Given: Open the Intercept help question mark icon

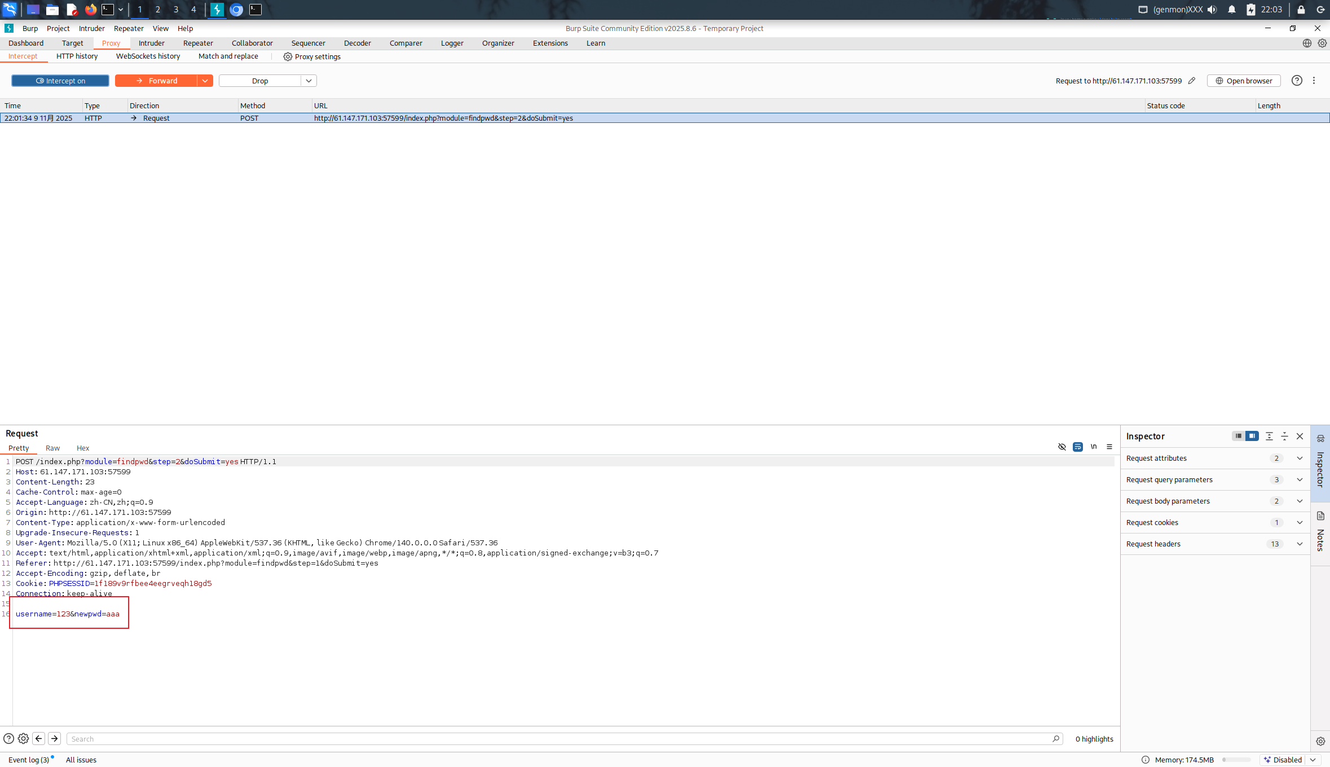Looking at the screenshot, I should click(1297, 81).
